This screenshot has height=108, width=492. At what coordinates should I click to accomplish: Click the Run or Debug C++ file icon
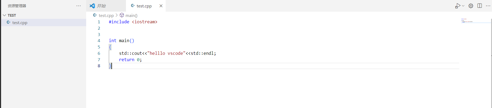pyautogui.click(x=457, y=6)
